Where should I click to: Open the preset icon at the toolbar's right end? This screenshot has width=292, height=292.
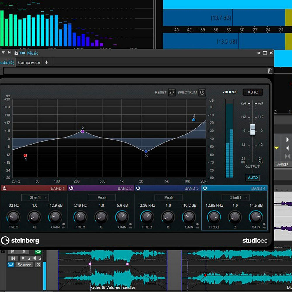[270, 71]
